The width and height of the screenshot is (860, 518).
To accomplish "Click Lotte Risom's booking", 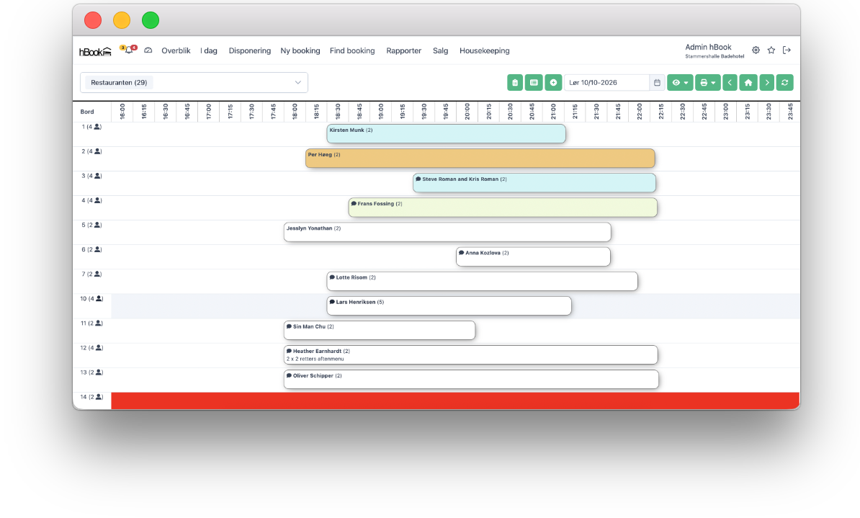I will click(x=482, y=282).
